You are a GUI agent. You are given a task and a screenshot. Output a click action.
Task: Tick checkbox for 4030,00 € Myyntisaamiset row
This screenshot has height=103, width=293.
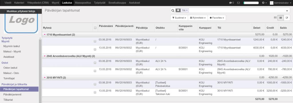coord(95,49)
